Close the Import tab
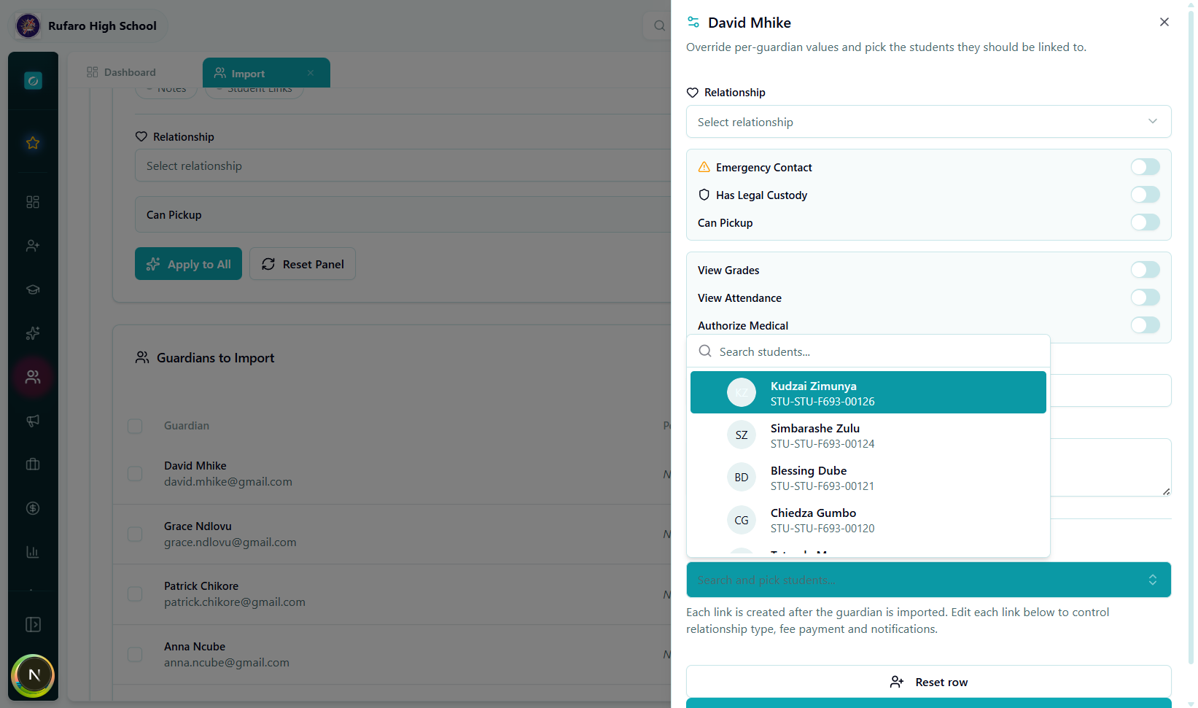 [311, 73]
